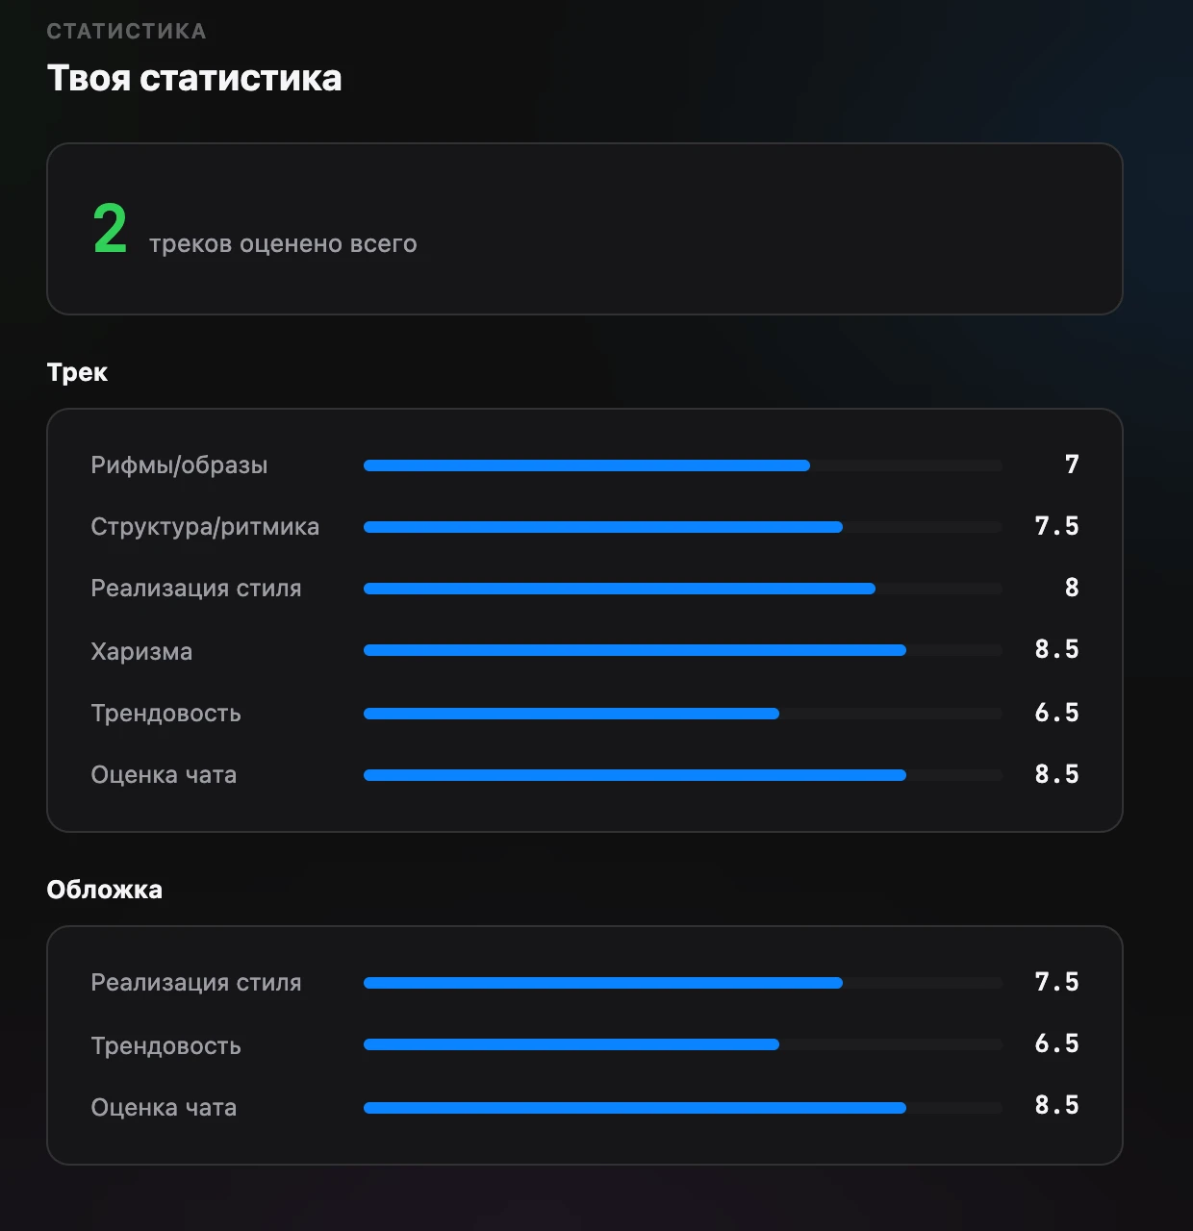
Task: Click the 8.5 Оценка чата score under Трек
Action: (x=1056, y=774)
